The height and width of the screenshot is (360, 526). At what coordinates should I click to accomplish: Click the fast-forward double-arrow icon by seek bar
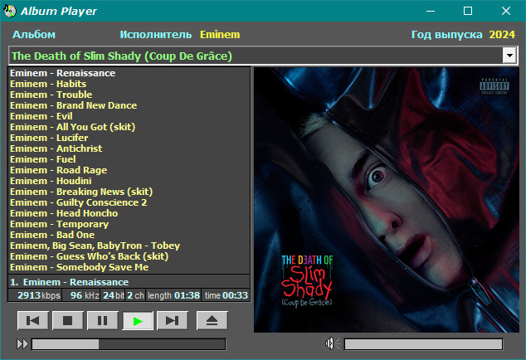[22, 344]
